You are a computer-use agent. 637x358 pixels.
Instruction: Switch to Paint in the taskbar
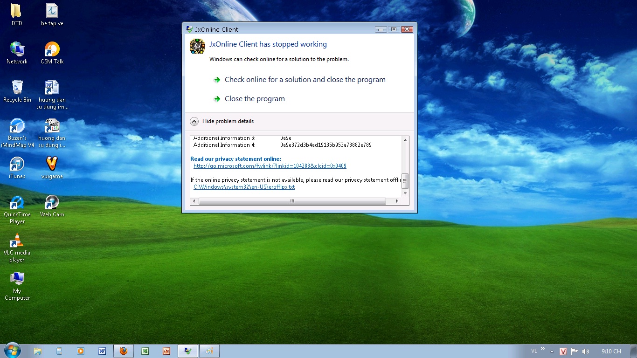209,351
